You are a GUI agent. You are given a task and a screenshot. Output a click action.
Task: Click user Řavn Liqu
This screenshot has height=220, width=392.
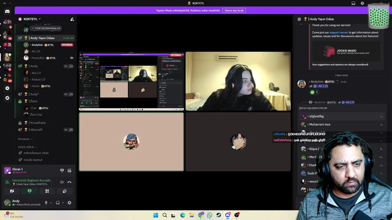point(33,114)
